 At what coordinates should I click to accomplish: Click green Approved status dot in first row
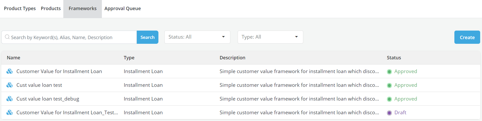389,72
